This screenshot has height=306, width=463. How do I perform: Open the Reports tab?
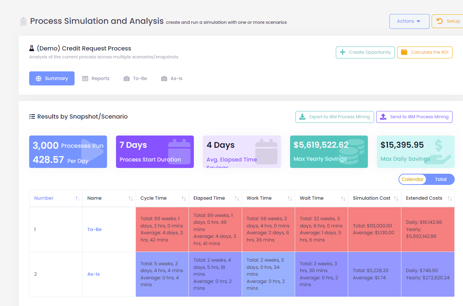click(x=96, y=78)
